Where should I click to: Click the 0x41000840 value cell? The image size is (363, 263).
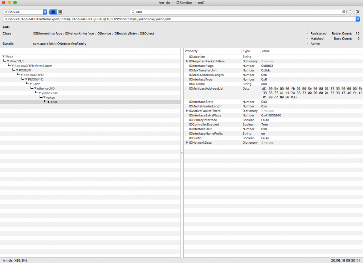[271, 115]
